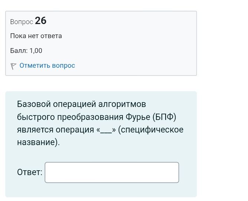Click the word вопрос in blue link
This screenshot has height=201, width=248.
click(63, 66)
